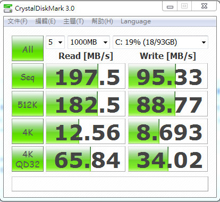Open the 主題(T) menu

(73, 21)
